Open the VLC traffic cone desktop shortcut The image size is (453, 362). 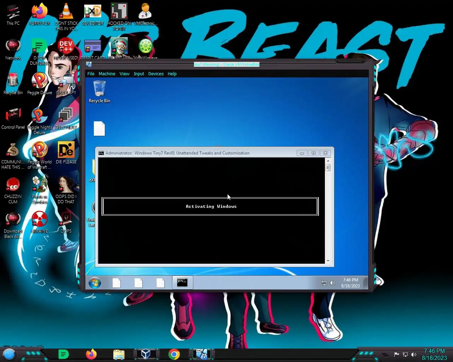66,17
